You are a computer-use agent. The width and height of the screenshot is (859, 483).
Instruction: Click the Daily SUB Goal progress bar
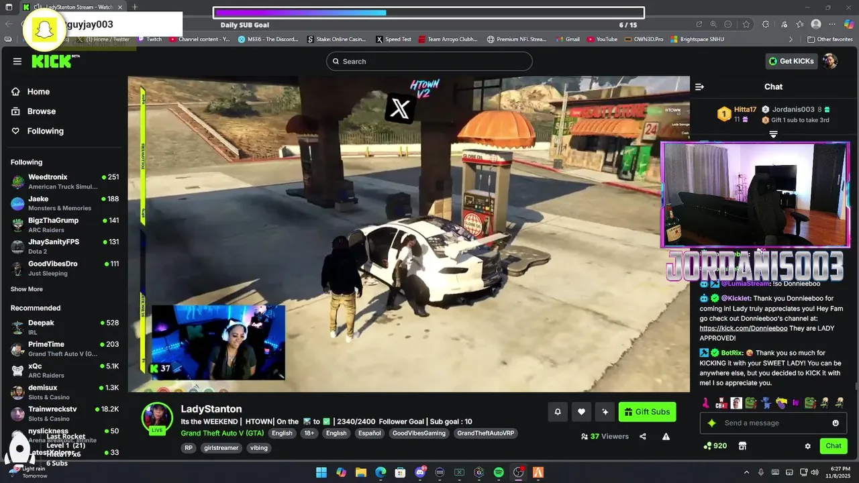coord(429,13)
